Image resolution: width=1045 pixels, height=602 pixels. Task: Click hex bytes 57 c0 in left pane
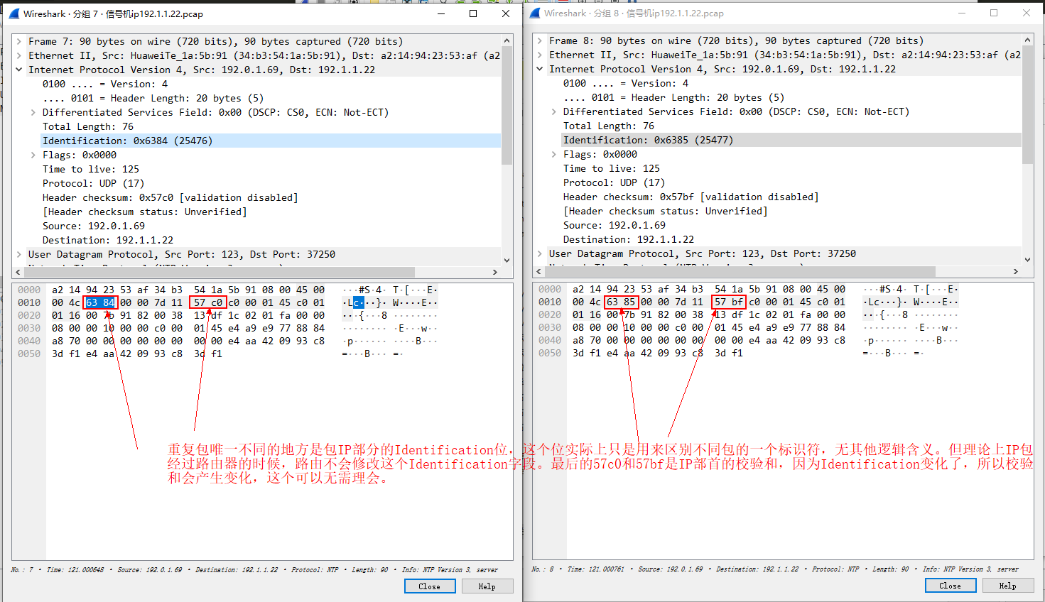click(208, 302)
